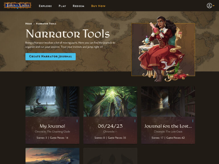Viewport: 219px width, 164px height.
Task: Click the 06/24/23 journal title
Action: 110,126
